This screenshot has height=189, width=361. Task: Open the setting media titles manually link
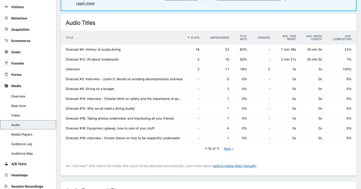[x=234, y=166]
